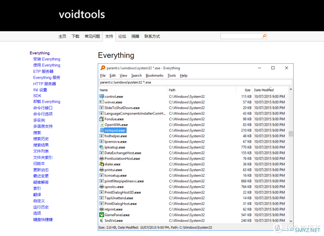The image size is (324, 236).
Task: Click the fodhelper.exe file icon
Action: [101, 136]
